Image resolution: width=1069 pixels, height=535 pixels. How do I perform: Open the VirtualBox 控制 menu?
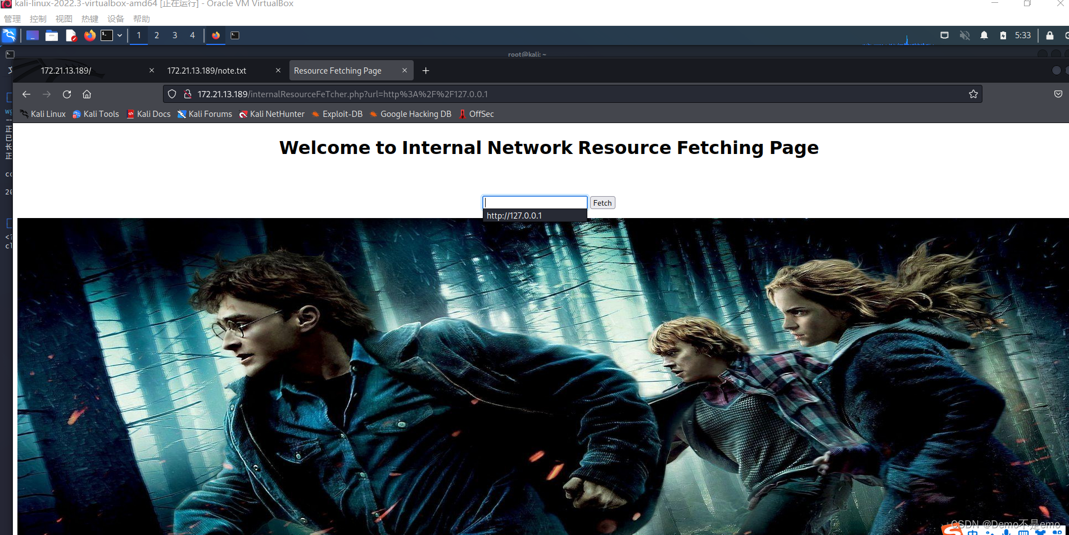point(38,19)
